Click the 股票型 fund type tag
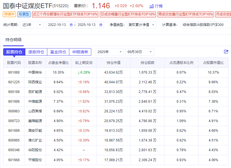231x168 pixels. [x=24, y=14]
